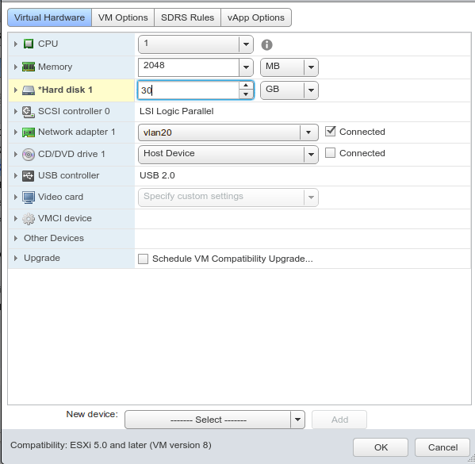Check Connected for CD/DVD drive 1
Viewport: 475px width, 464px height.
click(330, 153)
